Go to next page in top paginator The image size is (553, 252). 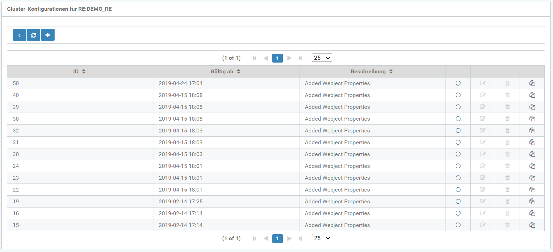pos(289,58)
